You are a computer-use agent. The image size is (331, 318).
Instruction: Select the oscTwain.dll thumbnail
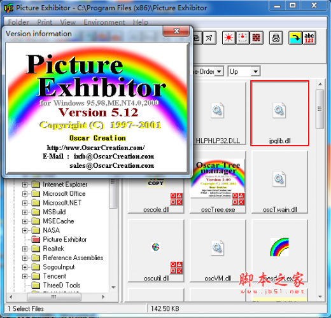click(279, 183)
